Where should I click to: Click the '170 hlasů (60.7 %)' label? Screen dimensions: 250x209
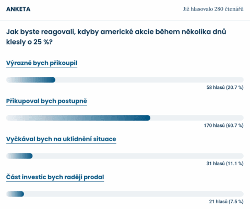point(224,125)
